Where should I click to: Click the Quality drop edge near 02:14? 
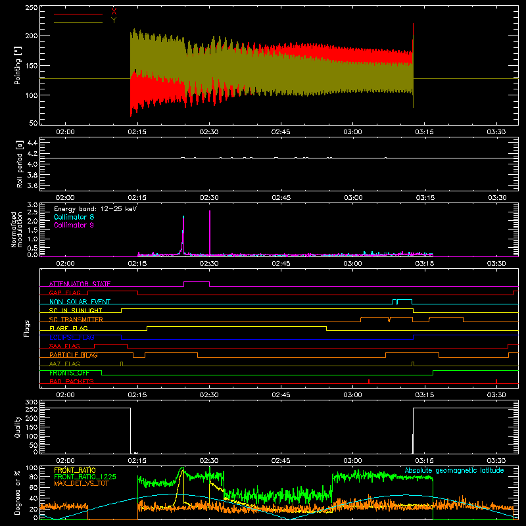(130, 431)
